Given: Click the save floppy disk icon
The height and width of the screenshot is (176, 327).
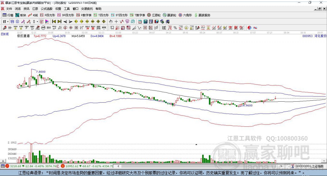Looking at the screenshot, I should click(157, 21).
